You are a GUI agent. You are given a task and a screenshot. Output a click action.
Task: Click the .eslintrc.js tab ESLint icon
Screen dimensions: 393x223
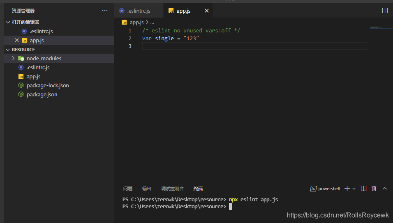(x=122, y=11)
